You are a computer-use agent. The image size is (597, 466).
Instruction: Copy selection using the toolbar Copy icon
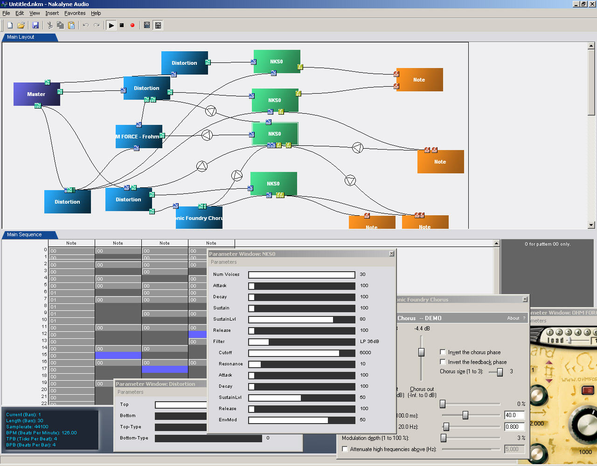[x=60, y=25]
